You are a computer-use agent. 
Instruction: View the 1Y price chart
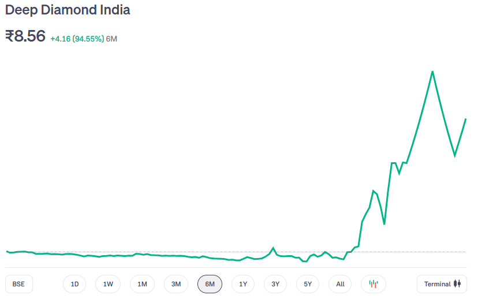(243, 284)
